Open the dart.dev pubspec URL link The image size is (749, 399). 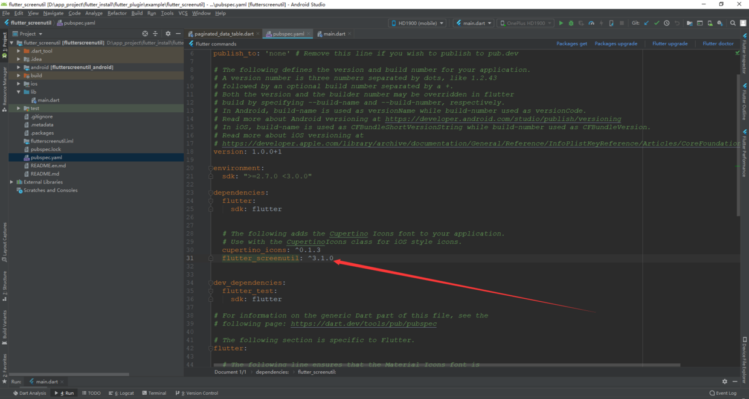(364, 324)
